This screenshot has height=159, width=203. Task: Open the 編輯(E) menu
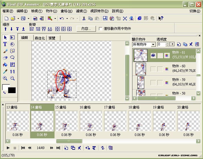(x=22, y=11)
